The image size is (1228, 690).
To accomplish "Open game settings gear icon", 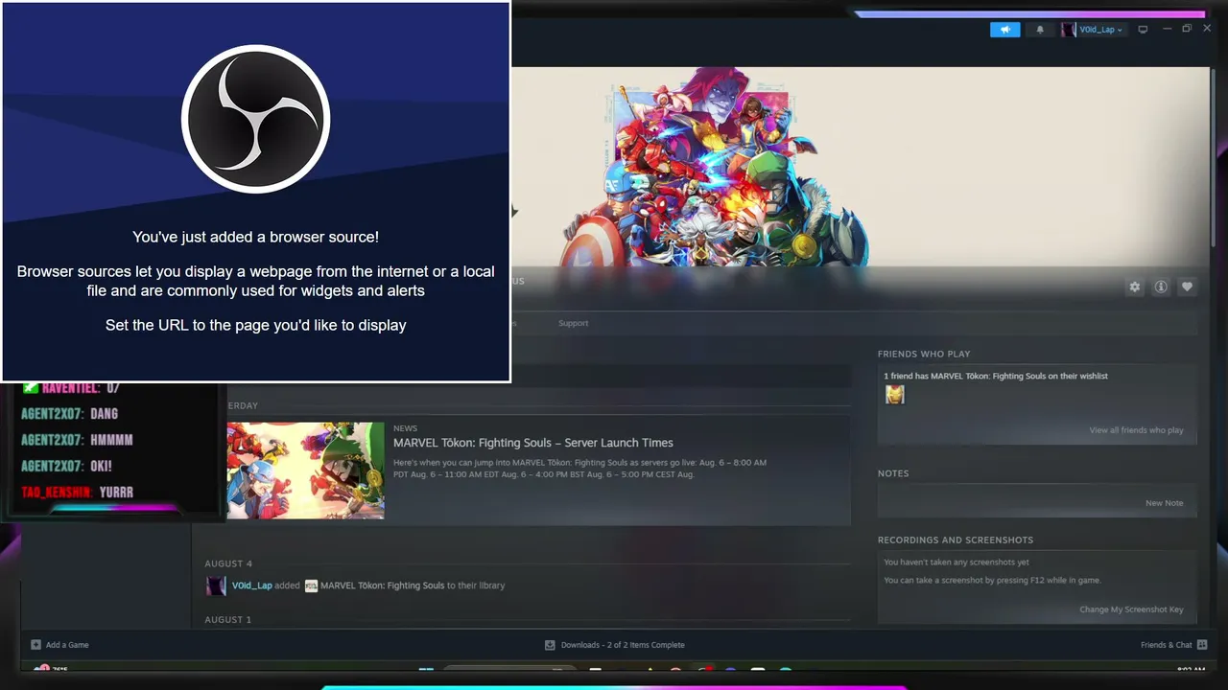I will [x=1135, y=287].
